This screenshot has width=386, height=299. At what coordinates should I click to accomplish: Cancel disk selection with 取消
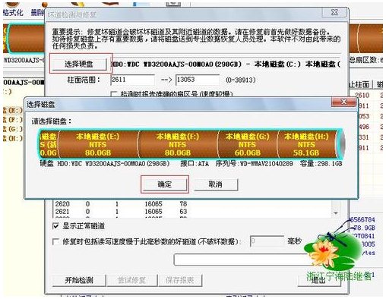[x=216, y=184]
